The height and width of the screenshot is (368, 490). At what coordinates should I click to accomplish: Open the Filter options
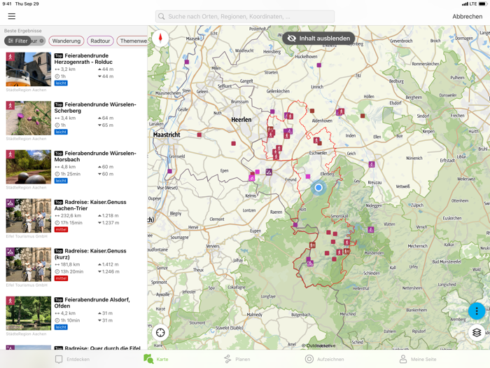(18, 41)
